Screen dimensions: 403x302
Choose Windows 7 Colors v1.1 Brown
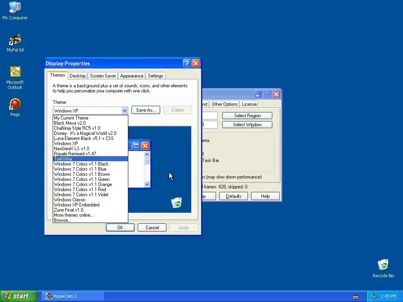(90, 174)
